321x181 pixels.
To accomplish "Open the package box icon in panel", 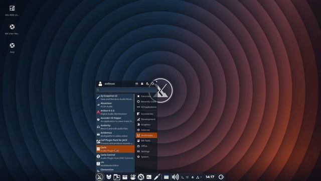I will 125,177.
